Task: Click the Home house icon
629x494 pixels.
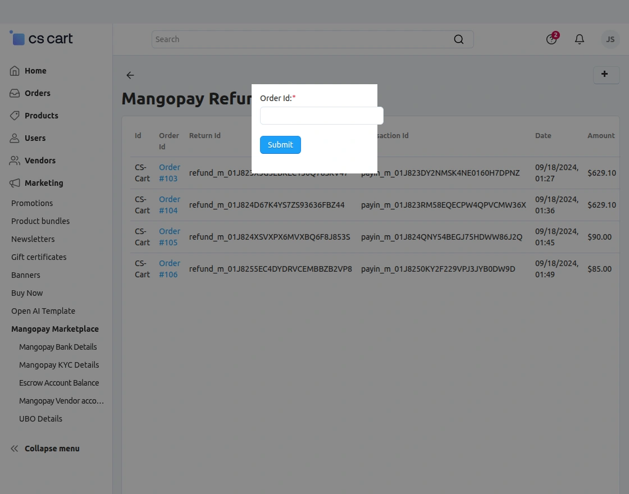Action: [15, 71]
